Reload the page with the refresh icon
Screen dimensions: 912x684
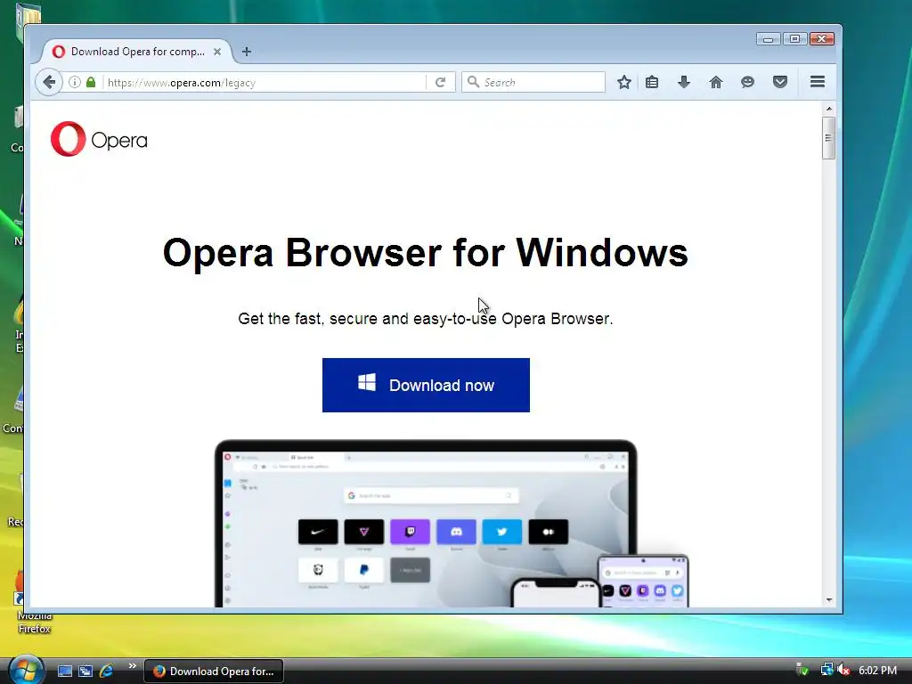[x=440, y=82]
